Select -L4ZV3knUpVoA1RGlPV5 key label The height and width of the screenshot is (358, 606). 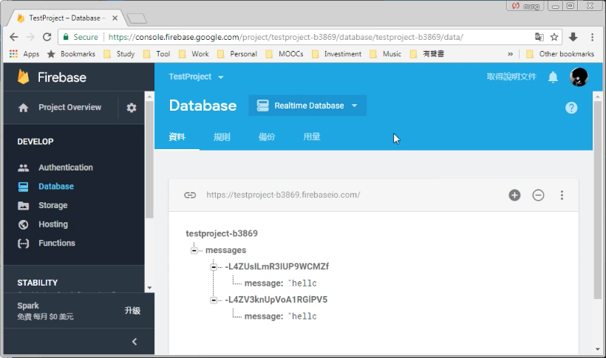point(276,300)
